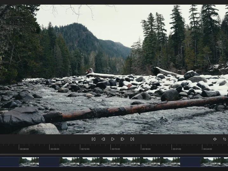The image size is (228, 171).
Task: Select the last clip at the track's right edge
Action: tap(214, 162)
